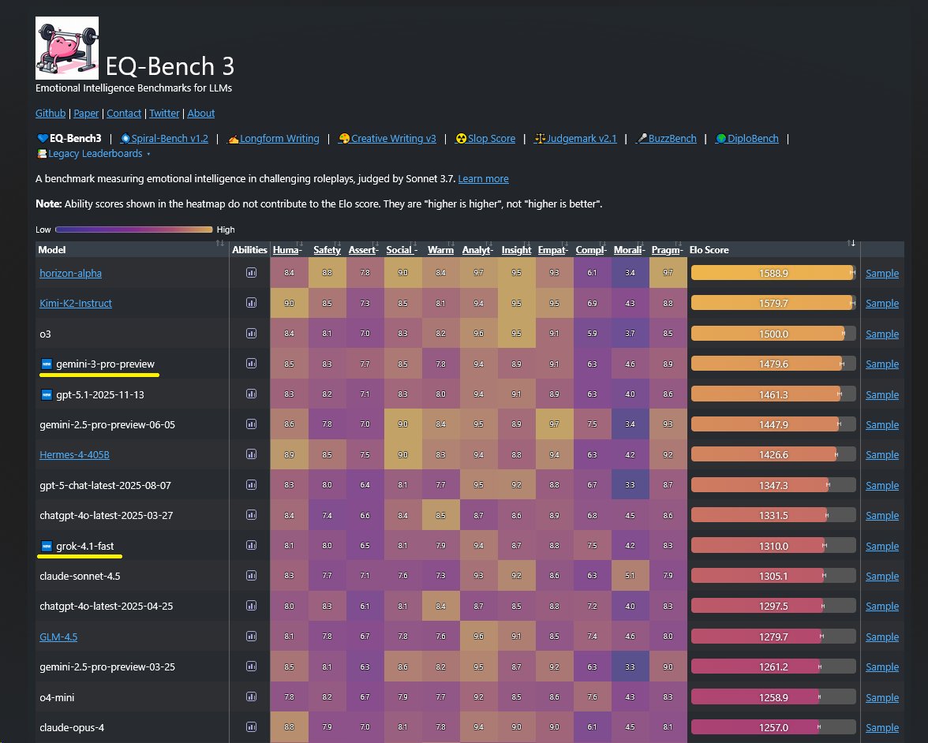Open the GLM-4.5 model link
Screen dimensions: 928x743
[x=58, y=637]
